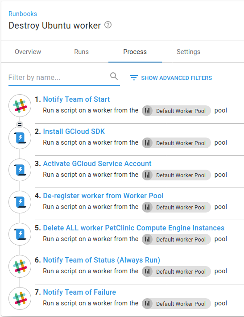This screenshot has height=317, width=244.
Task: Click the Slack icon for Notify Team of Failure
Action: point(20,298)
